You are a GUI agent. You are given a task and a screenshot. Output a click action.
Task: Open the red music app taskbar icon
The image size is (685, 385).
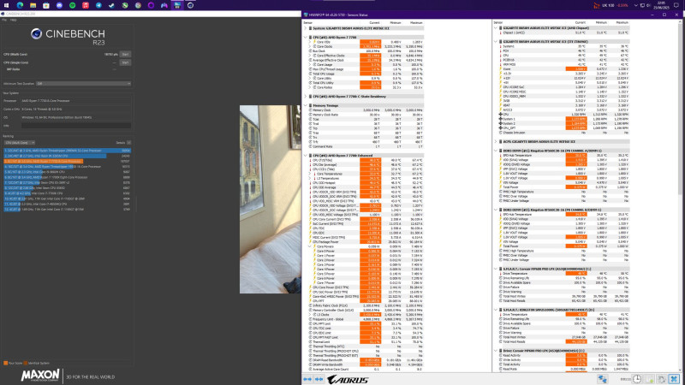86,5
